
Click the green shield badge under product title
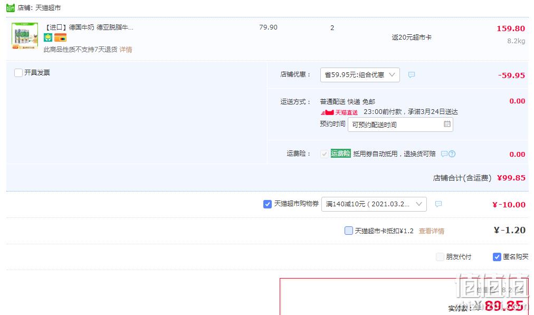[x=47, y=37]
